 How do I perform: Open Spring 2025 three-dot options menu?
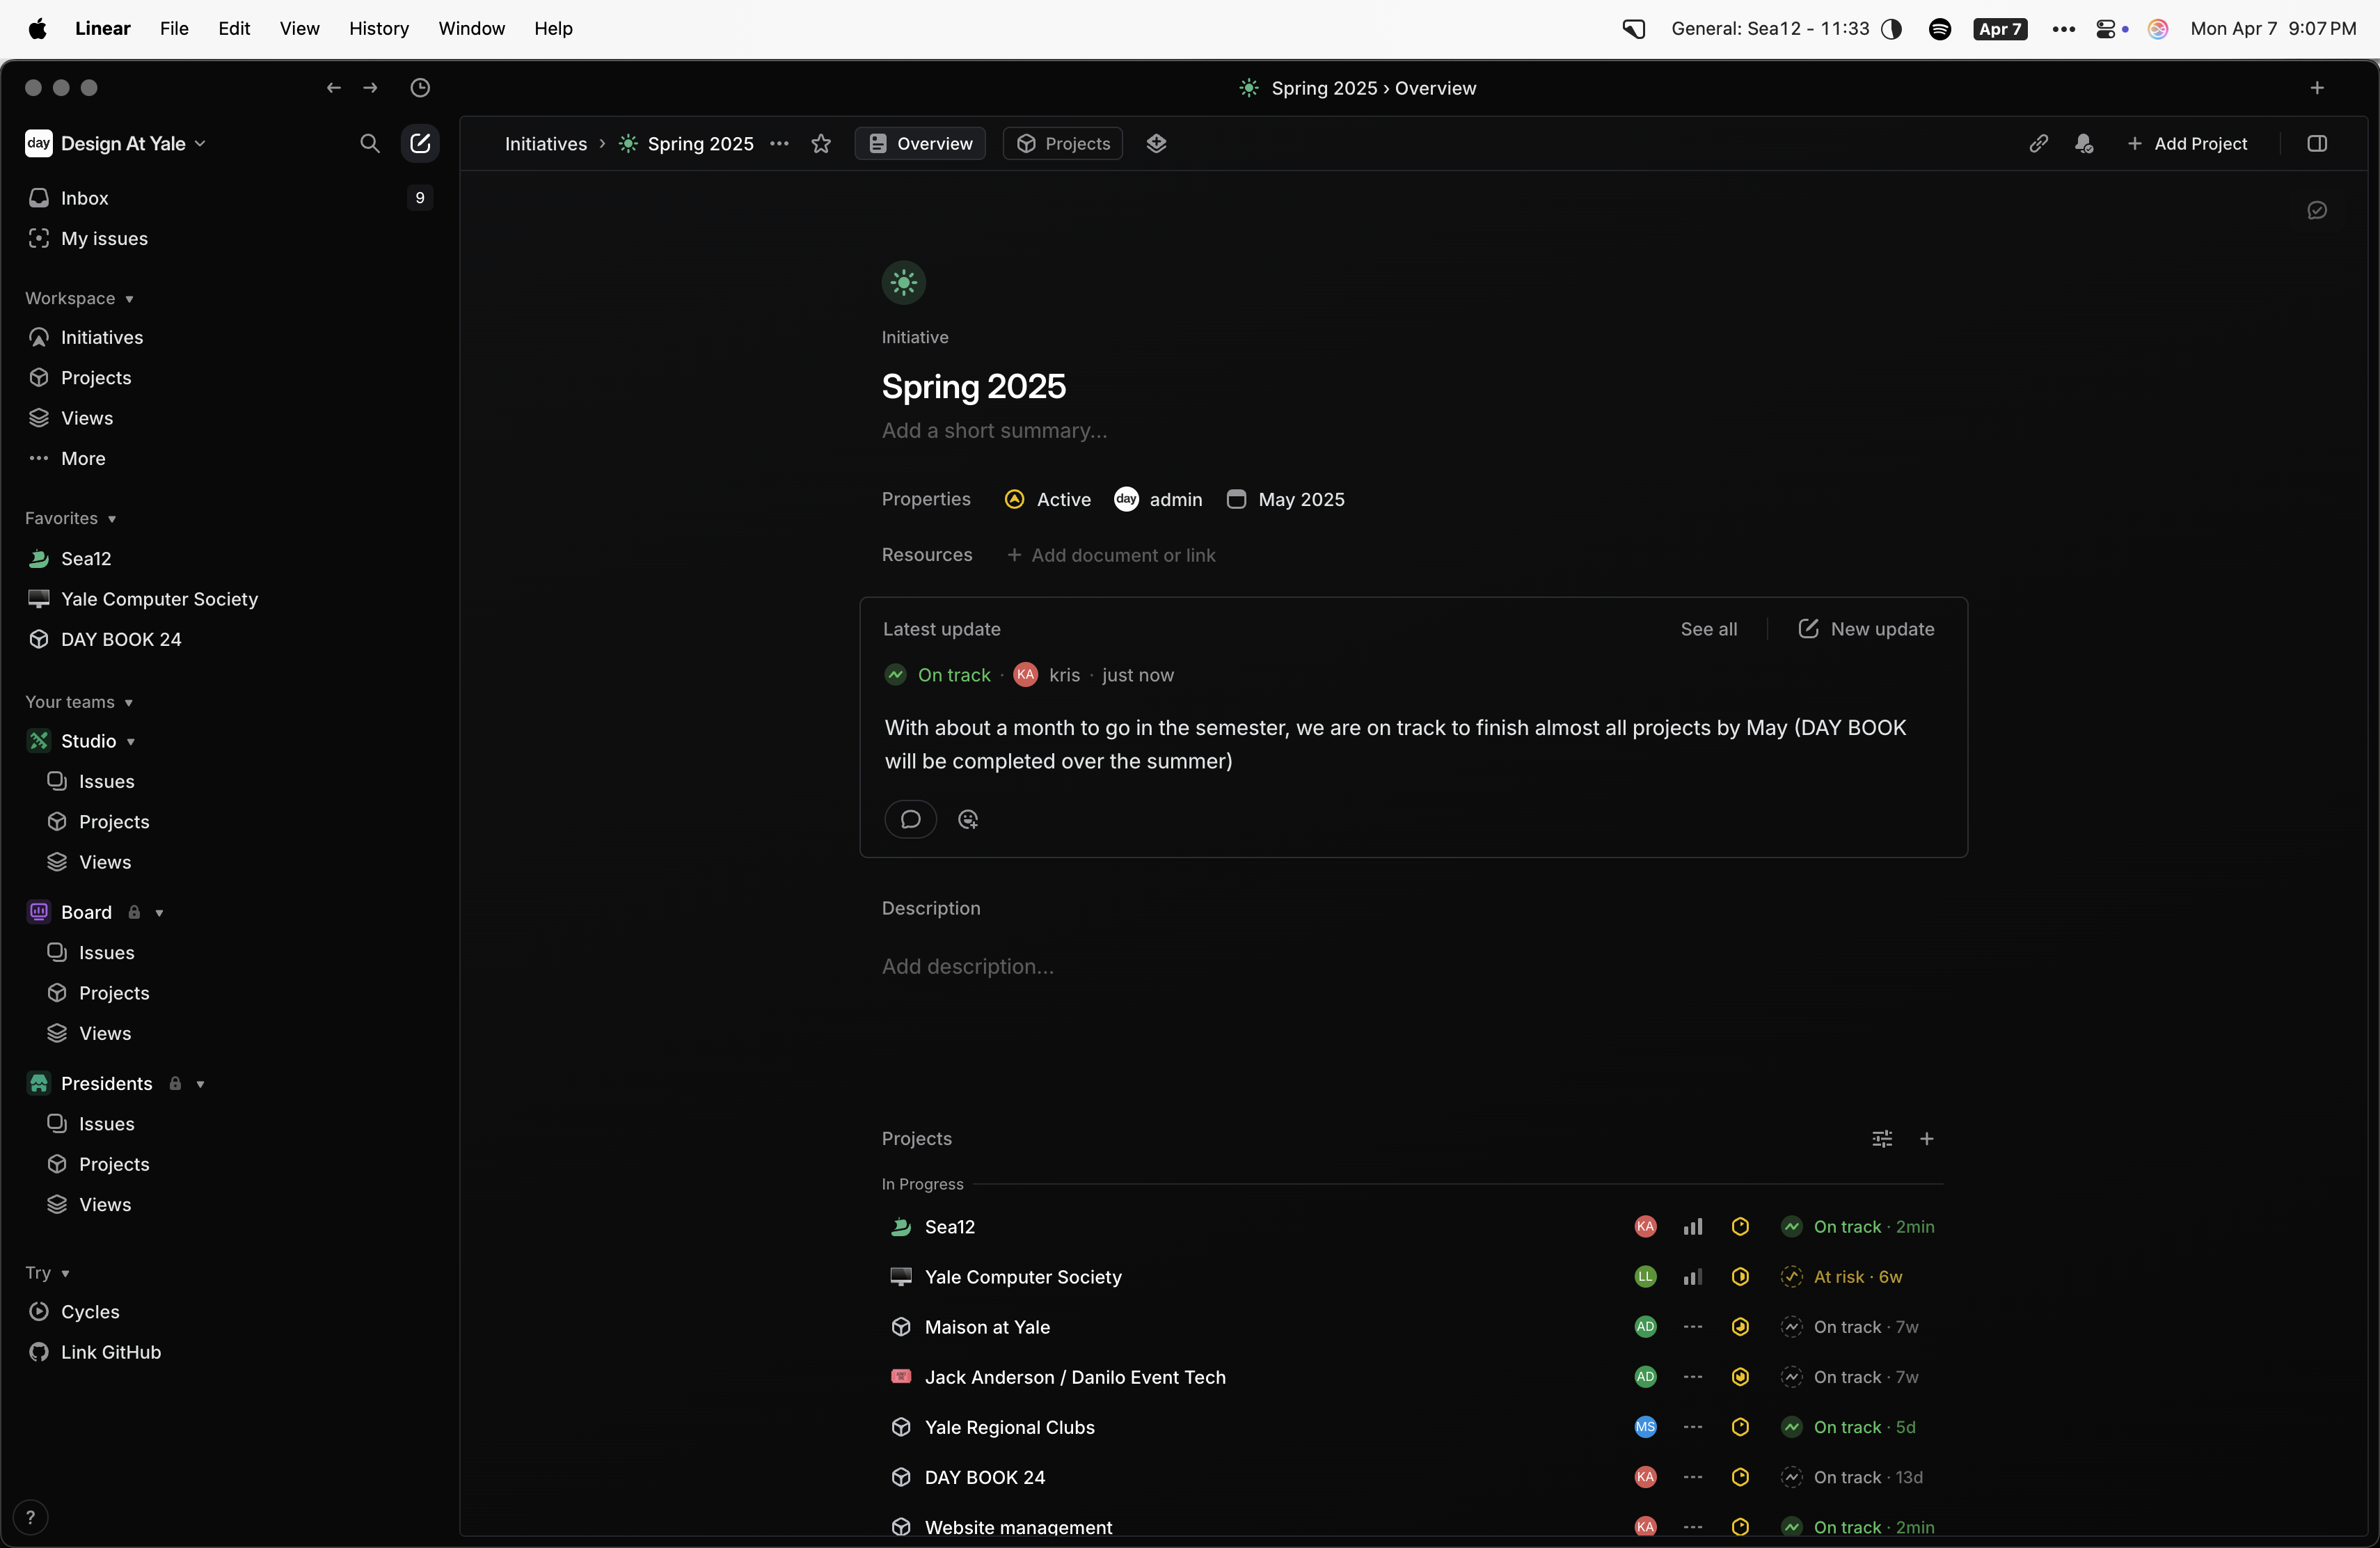click(779, 143)
